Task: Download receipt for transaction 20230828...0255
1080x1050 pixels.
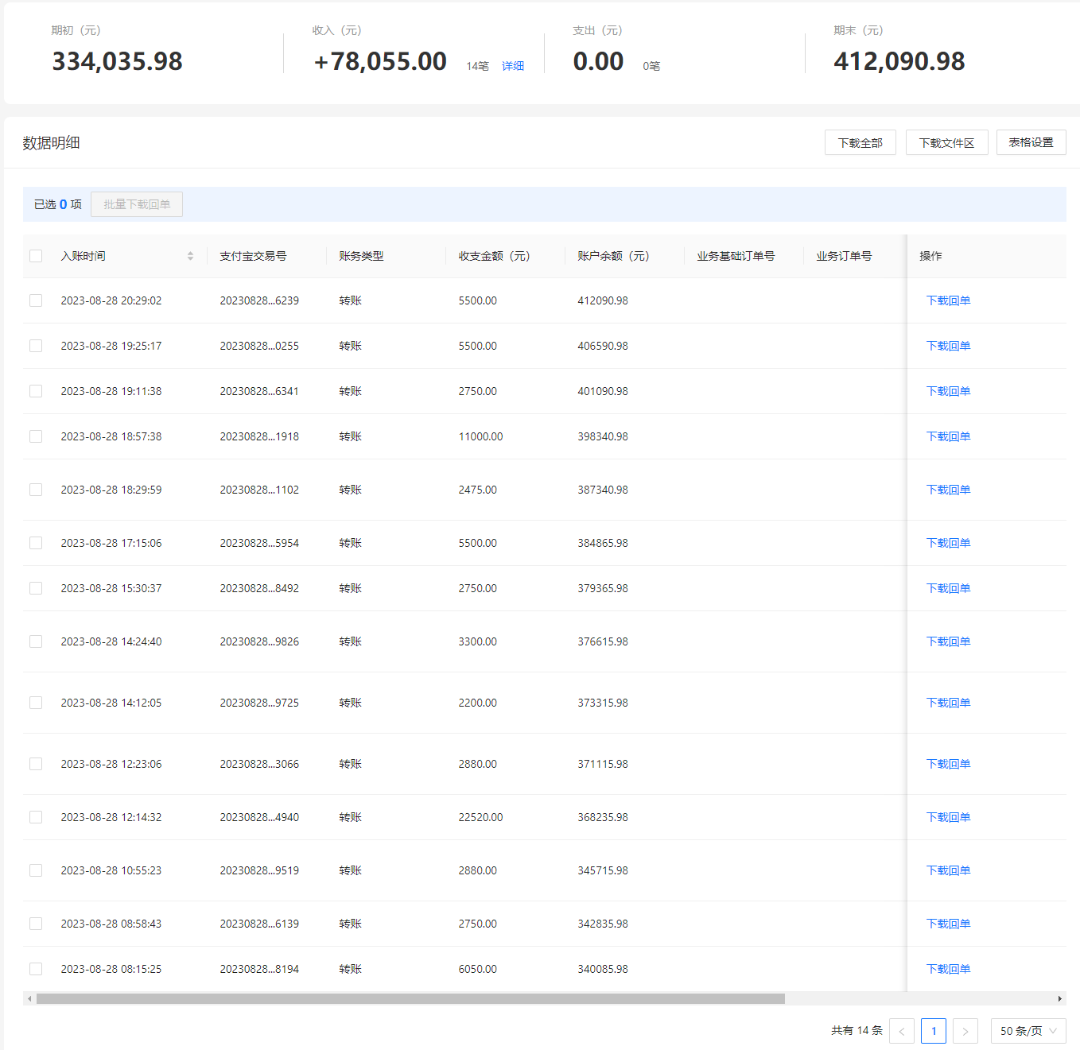Action: tap(948, 346)
